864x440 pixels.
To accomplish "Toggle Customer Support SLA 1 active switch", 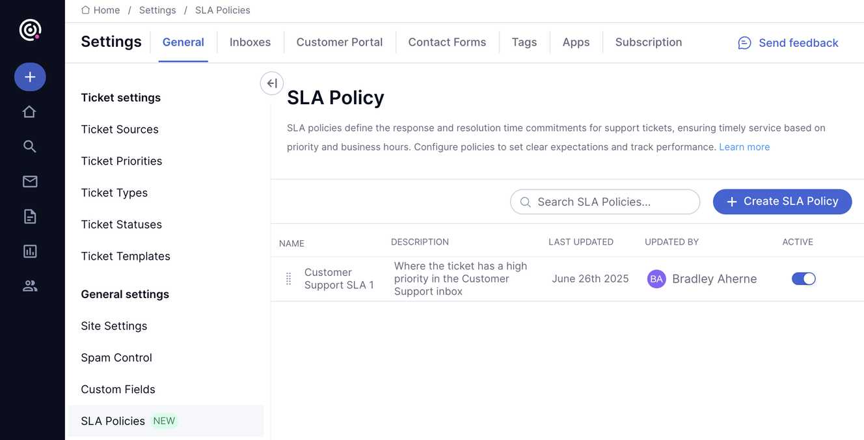I will pos(803,279).
